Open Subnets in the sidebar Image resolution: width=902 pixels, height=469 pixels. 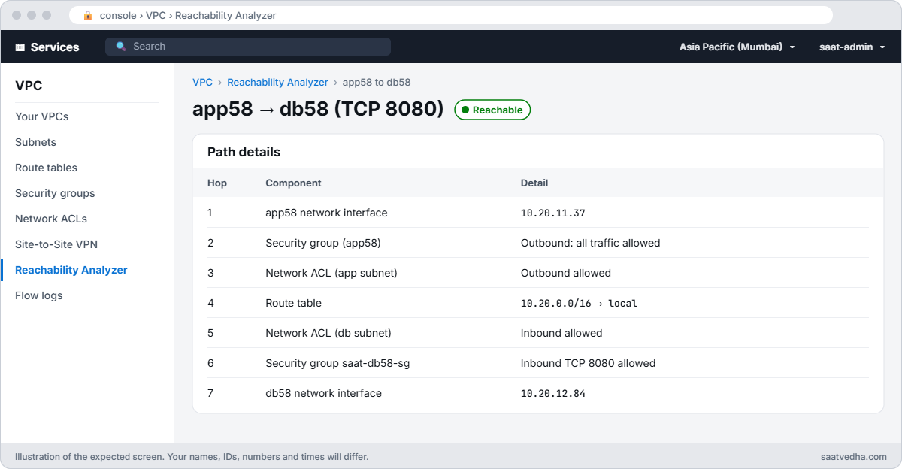pos(36,142)
